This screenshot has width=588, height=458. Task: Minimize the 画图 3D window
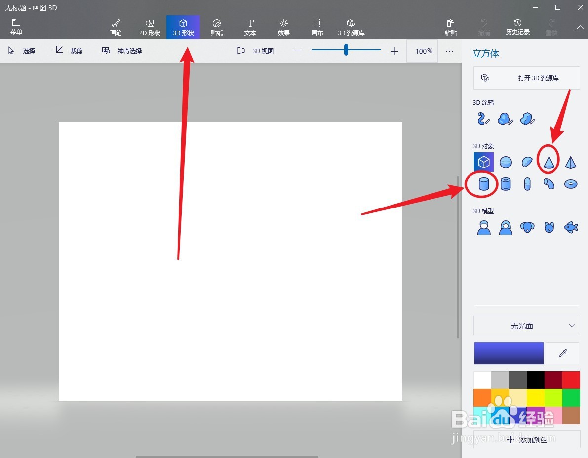click(x=535, y=7)
